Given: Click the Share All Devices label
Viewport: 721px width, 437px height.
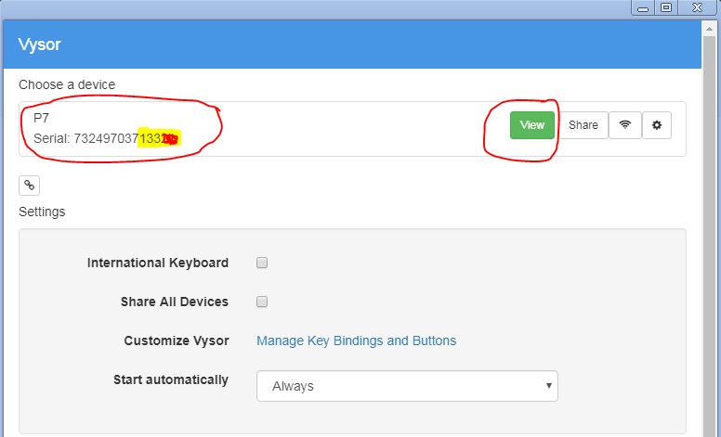Looking at the screenshot, I should click(175, 302).
